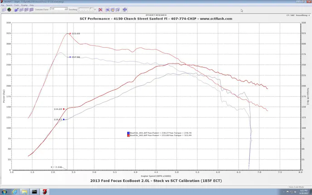Image resolution: width=312 pixels, height=195 pixels.
Task: Click the rightmost blue arrows toolbar icon
Action: click(x=125, y=10)
